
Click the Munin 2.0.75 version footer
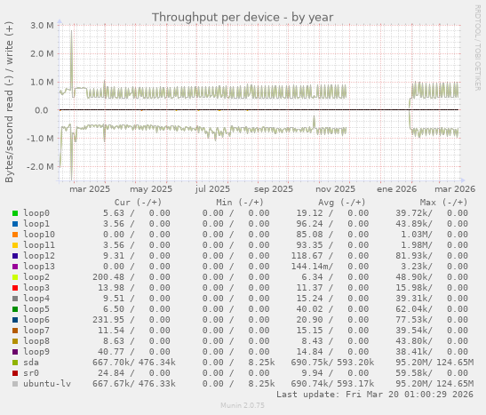[243, 405]
